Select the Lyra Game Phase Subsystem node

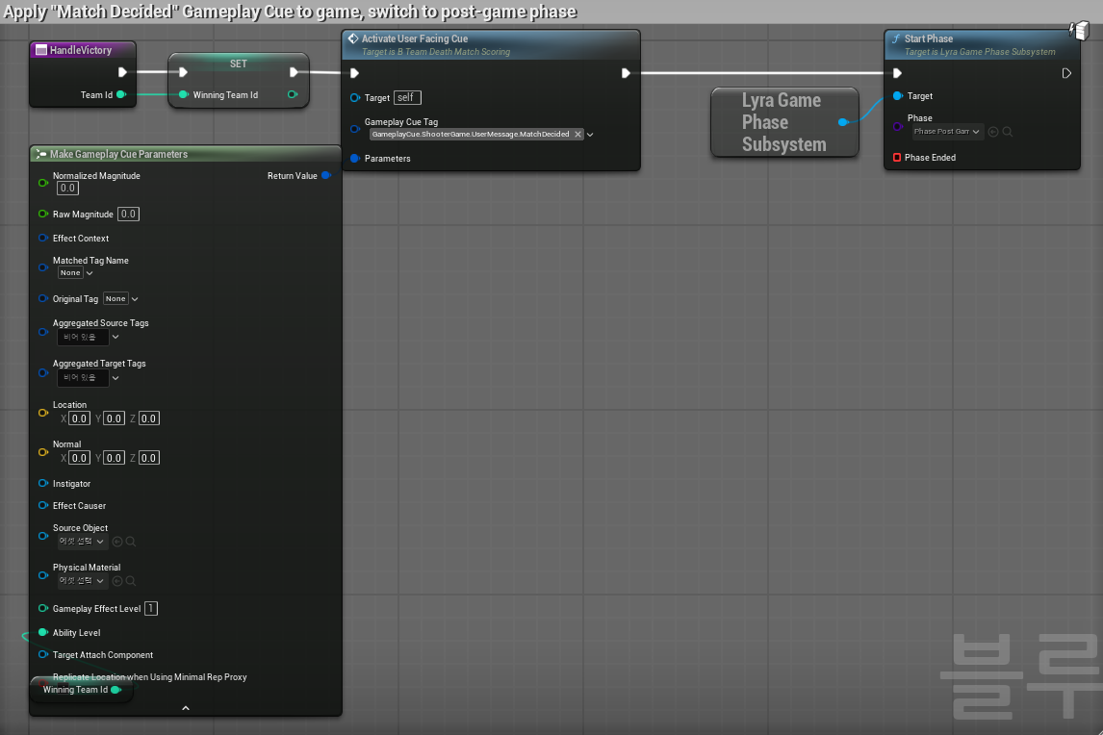[x=784, y=122]
